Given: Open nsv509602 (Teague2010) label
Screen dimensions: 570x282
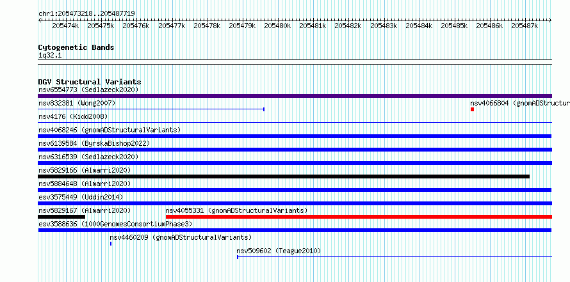Looking at the screenshot, I should tap(279, 251).
